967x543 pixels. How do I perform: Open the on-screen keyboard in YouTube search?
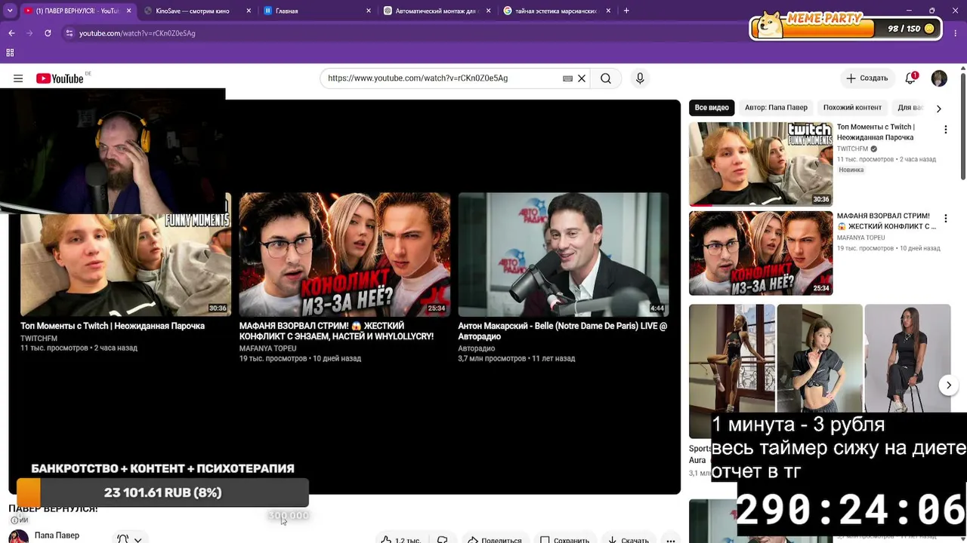567,78
